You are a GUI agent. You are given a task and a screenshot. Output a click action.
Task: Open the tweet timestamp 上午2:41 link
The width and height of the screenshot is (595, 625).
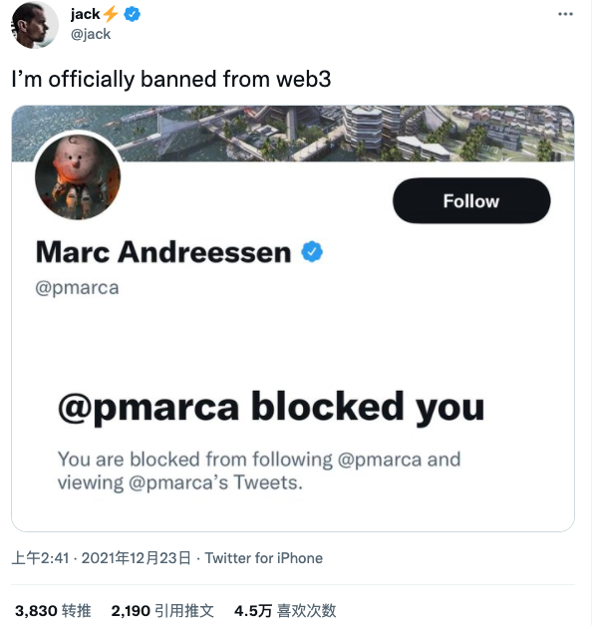[40, 558]
